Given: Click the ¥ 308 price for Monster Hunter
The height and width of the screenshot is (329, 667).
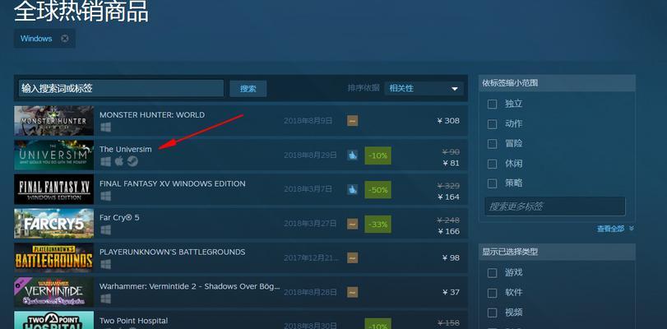Looking at the screenshot, I should coord(448,121).
